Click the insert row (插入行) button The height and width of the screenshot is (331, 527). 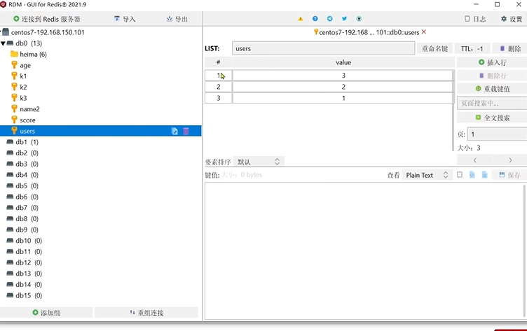pos(493,62)
